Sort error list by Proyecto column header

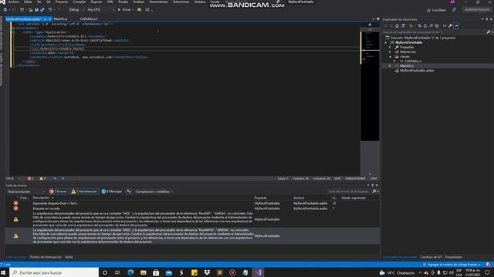pyautogui.click(x=261, y=198)
